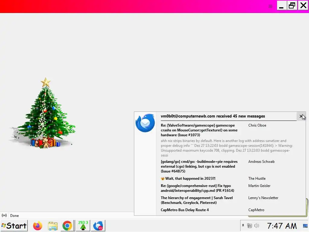The width and height of the screenshot is (309, 232).
Task: Open the volume tray icon
Action: coord(256,226)
